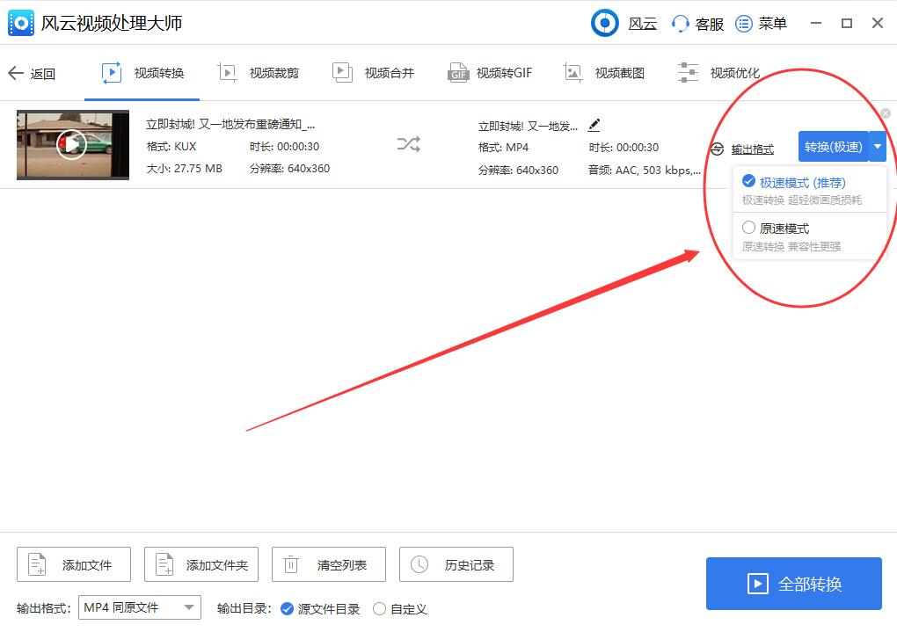
Task: Play the video thumbnail preview
Action: (x=73, y=144)
